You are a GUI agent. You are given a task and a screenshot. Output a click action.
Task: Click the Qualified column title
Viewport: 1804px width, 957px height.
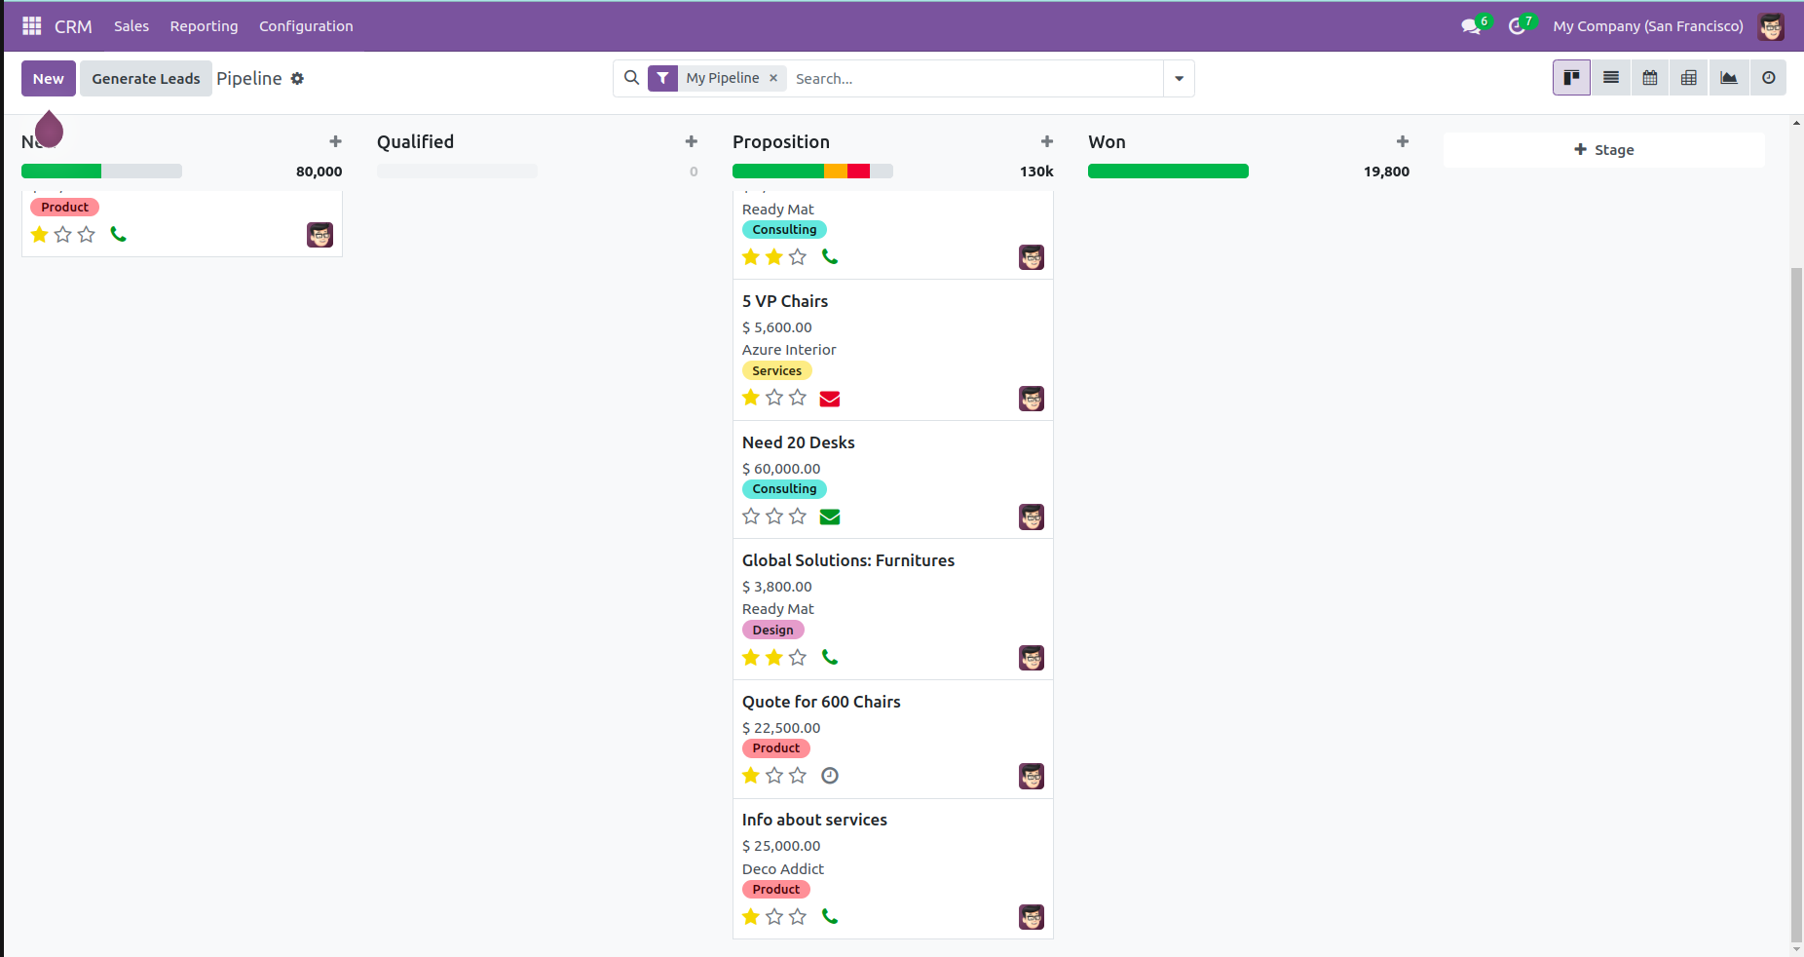tap(415, 141)
